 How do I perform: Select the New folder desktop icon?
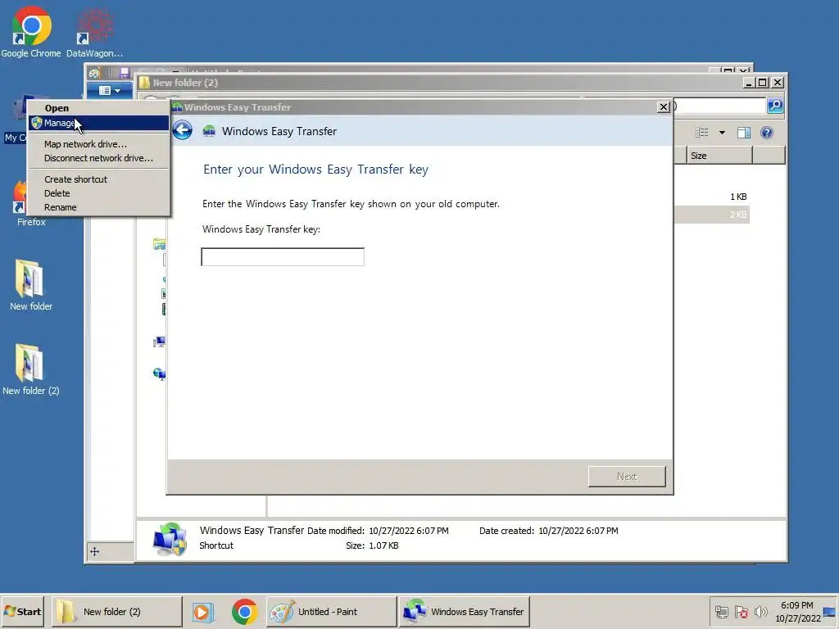click(x=30, y=285)
